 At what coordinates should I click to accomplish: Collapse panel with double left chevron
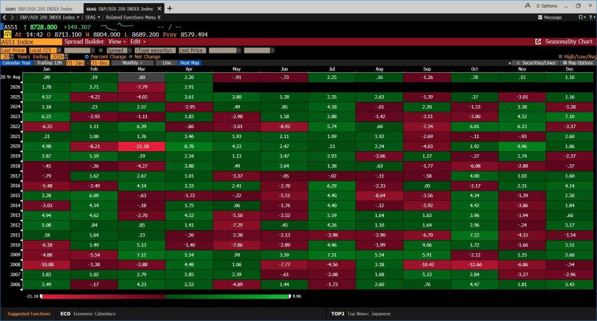(510, 63)
